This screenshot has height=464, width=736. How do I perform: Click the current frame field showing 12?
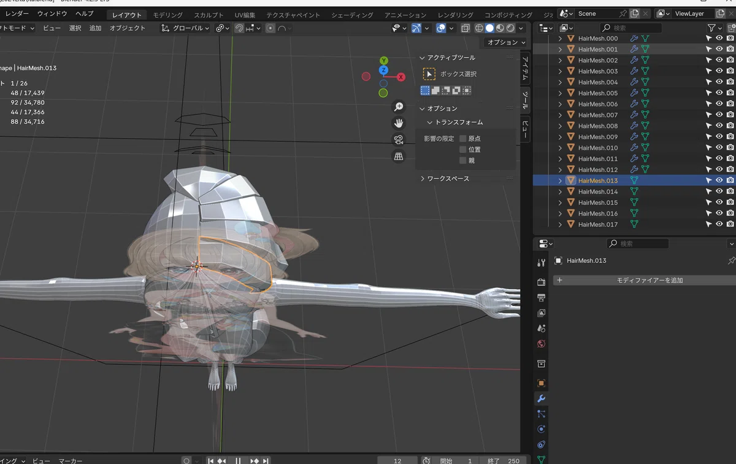(x=397, y=461)
